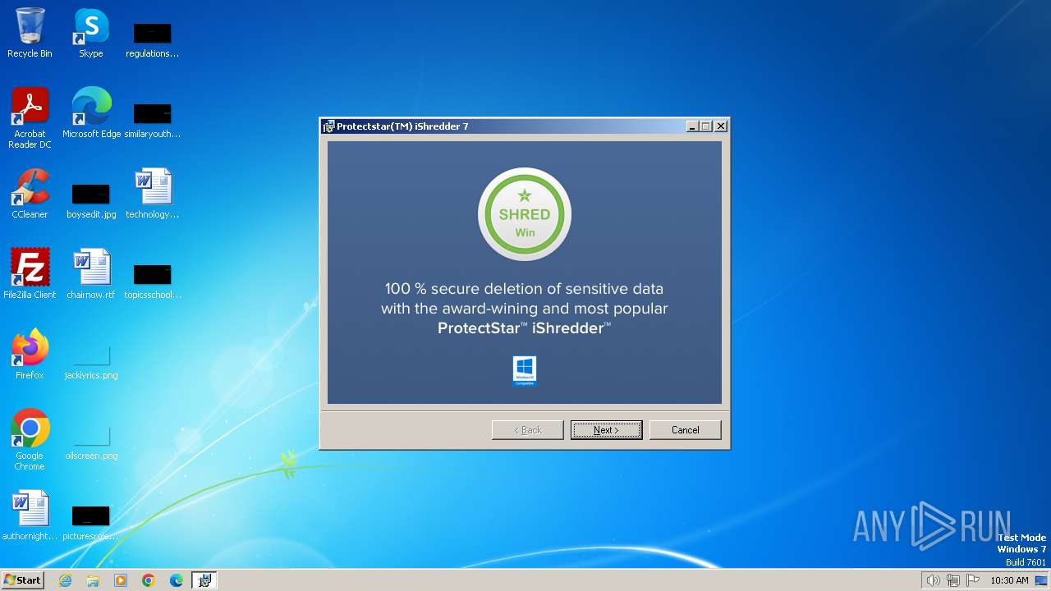The image size is (1051, 591).
Task: Select chairnow.rtf document icon
Action: (91, 275)
